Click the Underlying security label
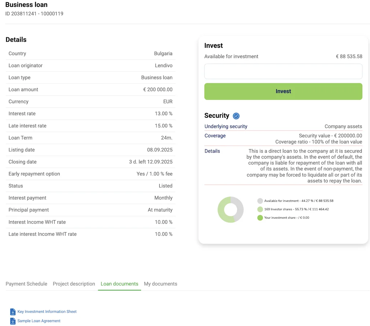This screenshot has height=326, width=370. click(226, 126)
